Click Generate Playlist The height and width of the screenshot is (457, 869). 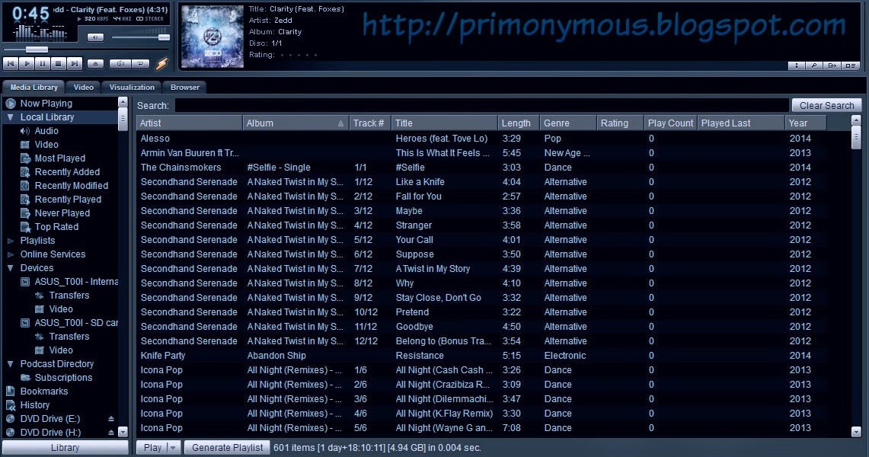coord(227,448)
